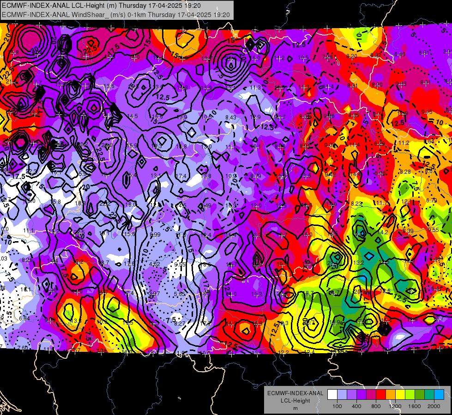Image resolution: width=452 pixels, height=415 pixels.
Task: Select the grid point value 8.31
Action: pyautogui.click(x=352, y=85)
